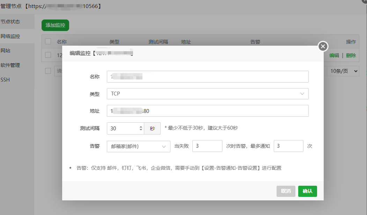Screen dimensions: 367x215
Task: Confirm the edit with the 确认 button
Action: 307,191
